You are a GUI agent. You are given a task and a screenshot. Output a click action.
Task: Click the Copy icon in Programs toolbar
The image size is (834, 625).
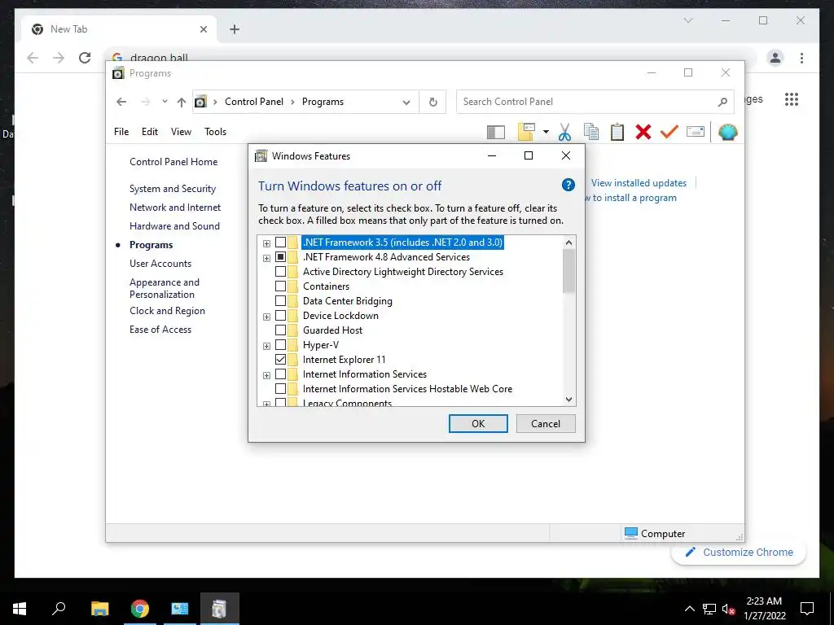[591, 132]
